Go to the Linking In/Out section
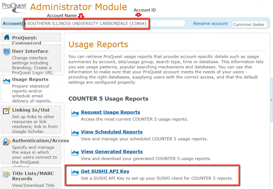 pos(31,119)
